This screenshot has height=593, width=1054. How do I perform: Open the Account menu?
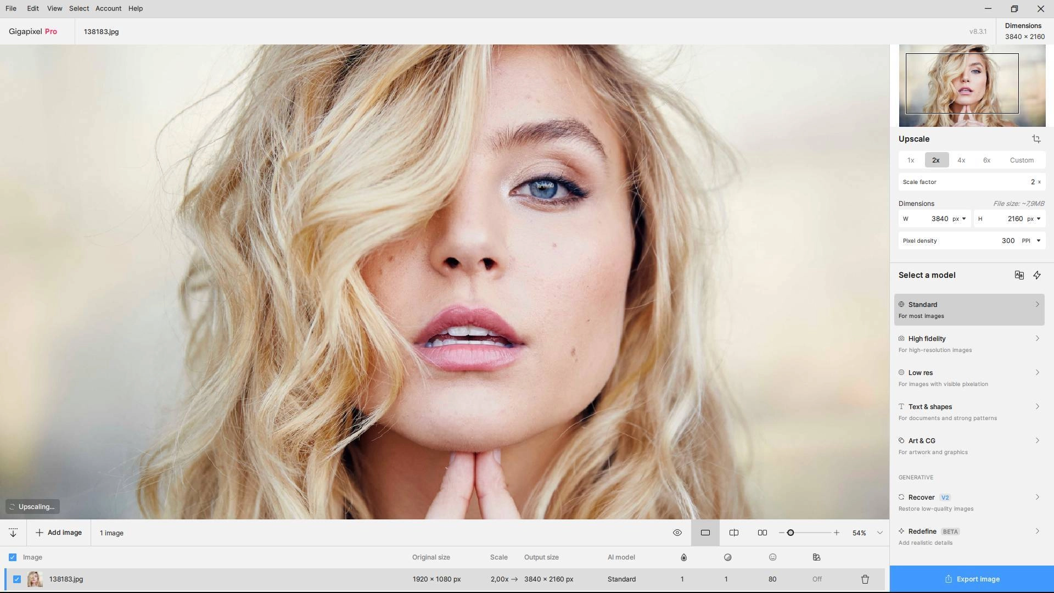(108, 8)
